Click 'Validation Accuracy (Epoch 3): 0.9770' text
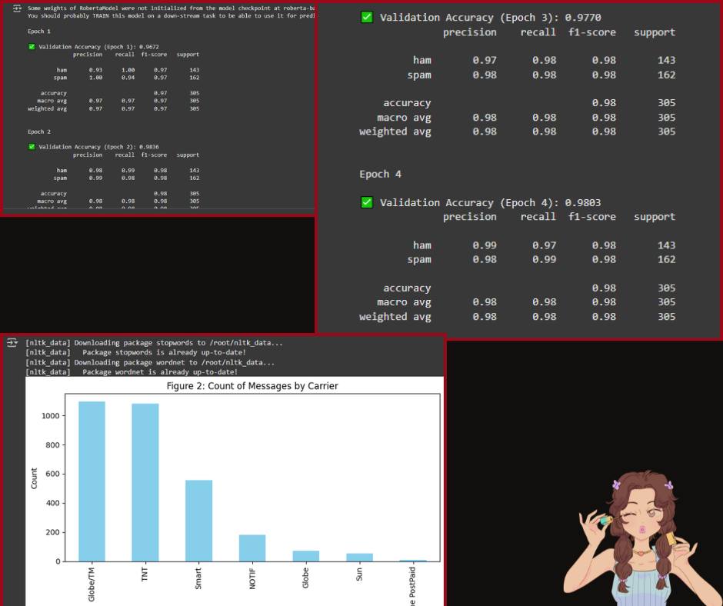The image size is (723, 606). pyautogui.click(x=490, y=18)
